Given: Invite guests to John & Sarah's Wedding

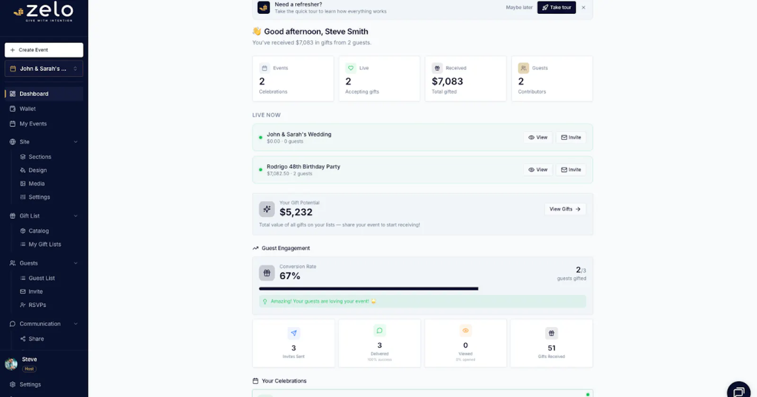Looking at the screenshot, I should coord(571,138).
